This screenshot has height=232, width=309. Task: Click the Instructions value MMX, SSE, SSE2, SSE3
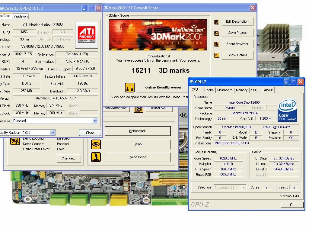point(256,143)
